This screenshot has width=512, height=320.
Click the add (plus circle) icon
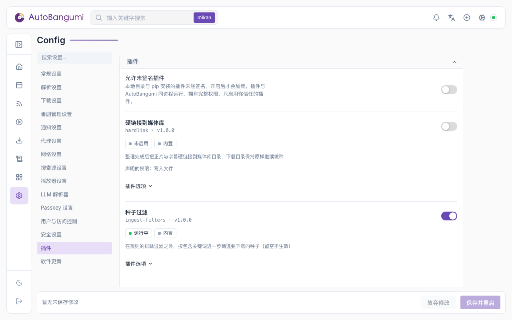pyautogui.click(x=467, y=18)
